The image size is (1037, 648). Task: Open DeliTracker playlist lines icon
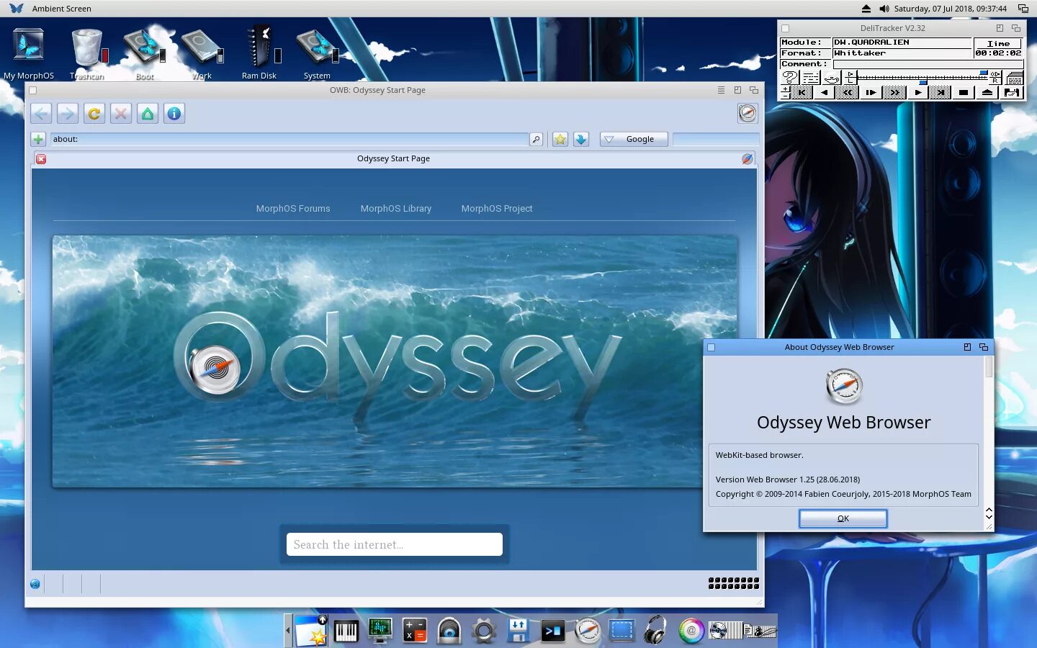[811, 77]
